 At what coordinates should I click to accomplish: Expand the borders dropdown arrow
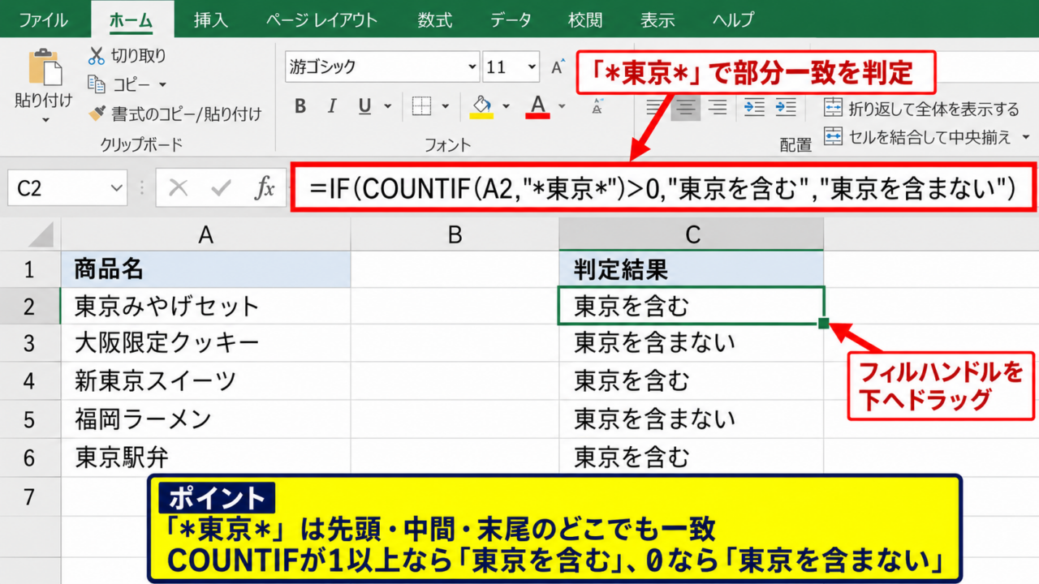(x=445, y=106)
